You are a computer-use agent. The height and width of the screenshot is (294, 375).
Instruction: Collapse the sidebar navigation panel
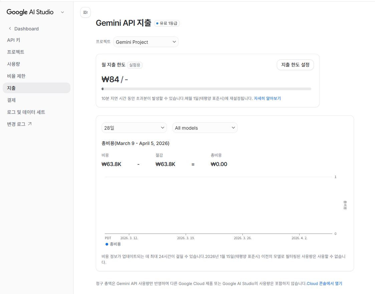85,12
